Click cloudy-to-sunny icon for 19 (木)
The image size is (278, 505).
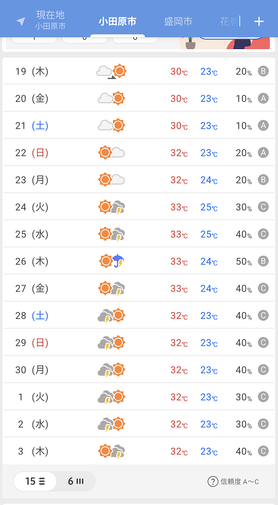pos(111,71)
